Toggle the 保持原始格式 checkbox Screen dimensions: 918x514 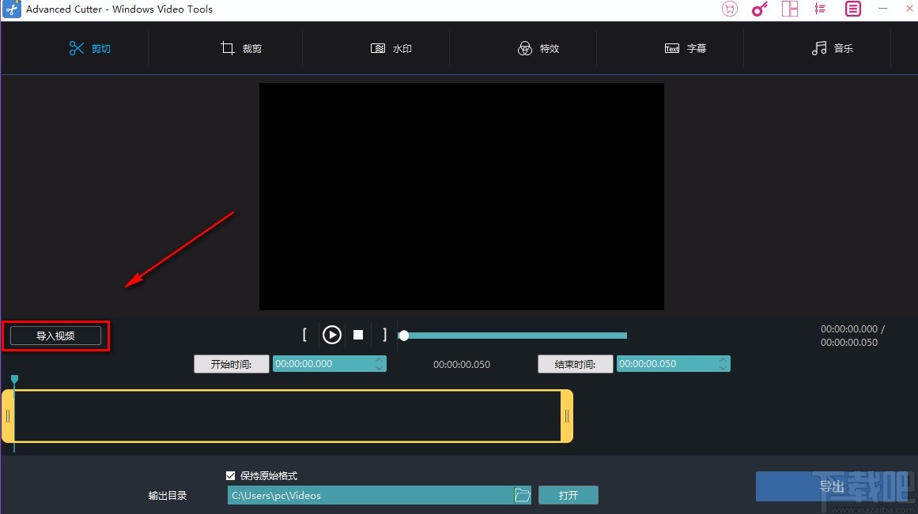pyautogui.click(x=230, y=475)
